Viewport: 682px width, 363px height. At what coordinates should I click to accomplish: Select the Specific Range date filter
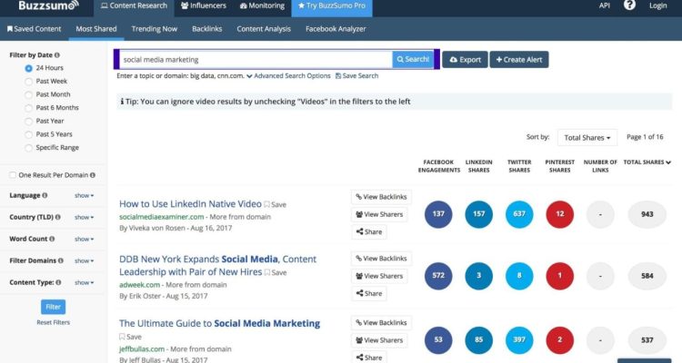pos(29,148)
